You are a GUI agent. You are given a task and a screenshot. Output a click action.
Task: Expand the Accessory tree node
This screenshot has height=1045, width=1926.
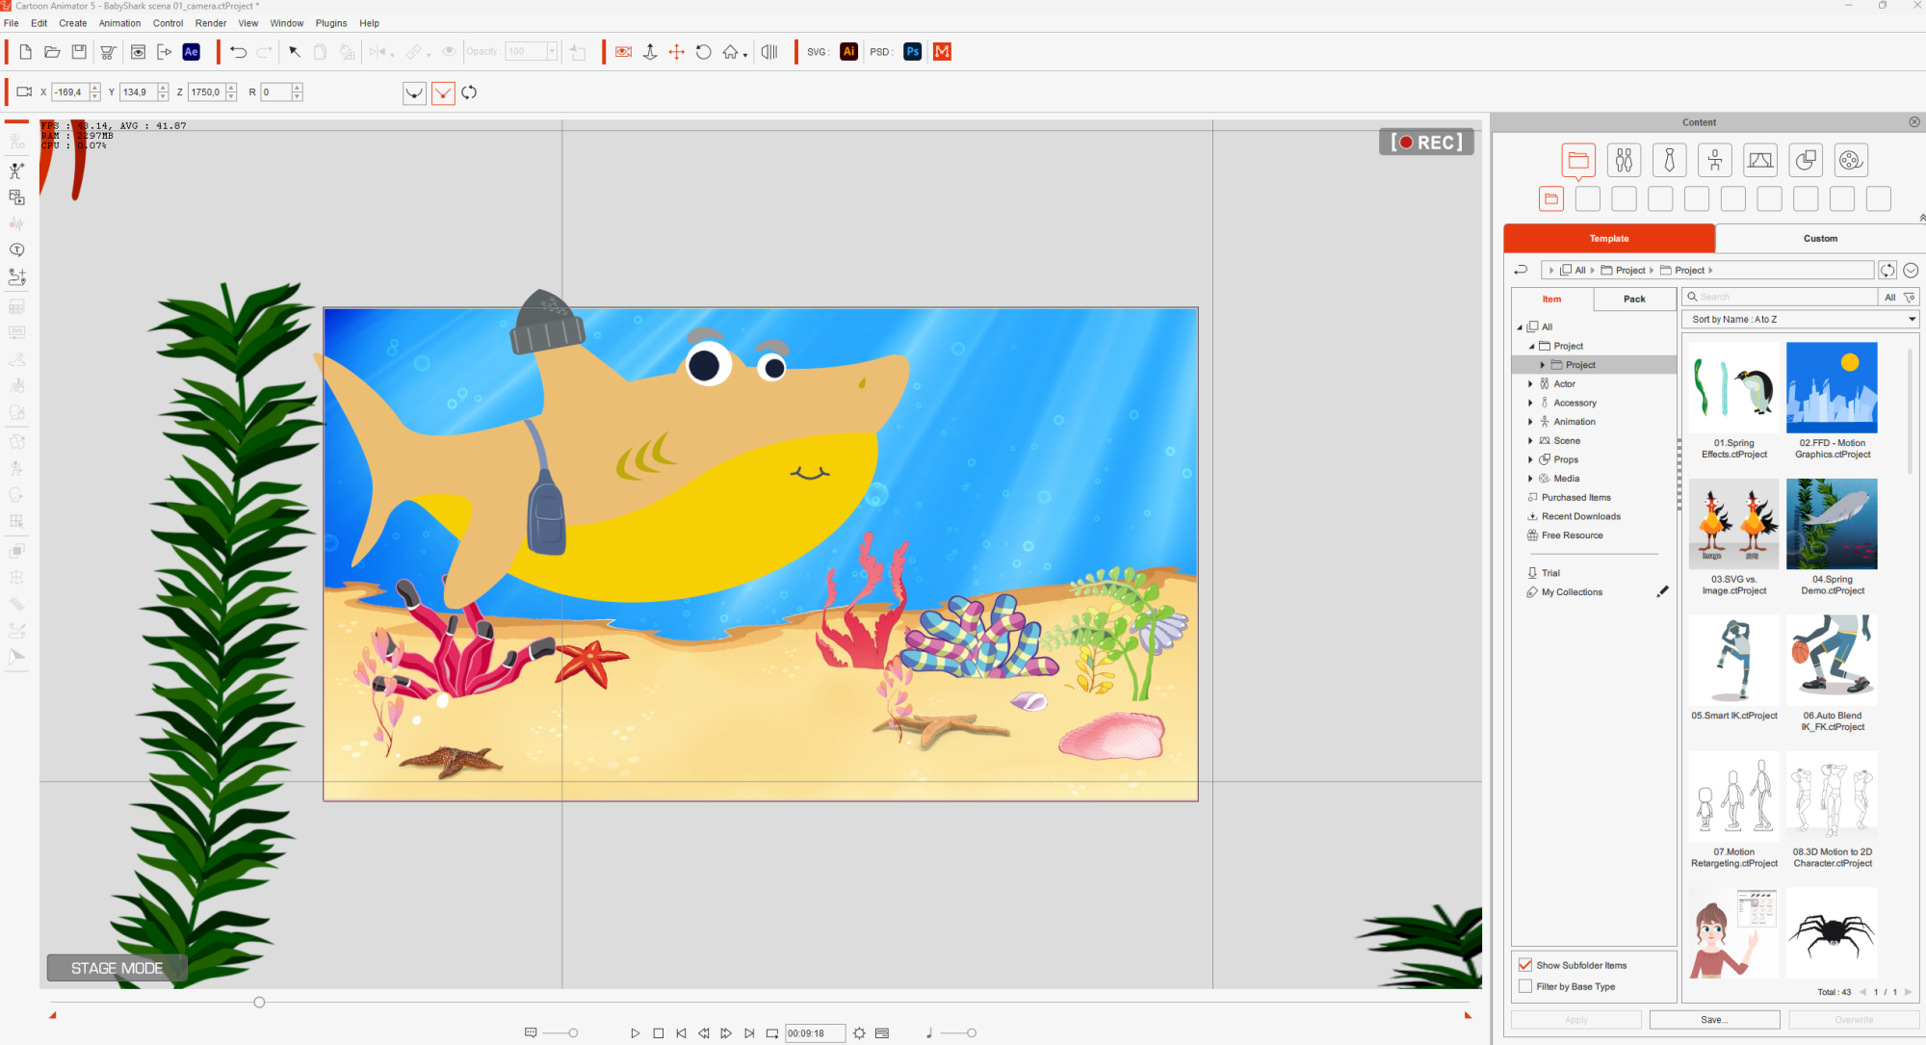click(1530, 403)
